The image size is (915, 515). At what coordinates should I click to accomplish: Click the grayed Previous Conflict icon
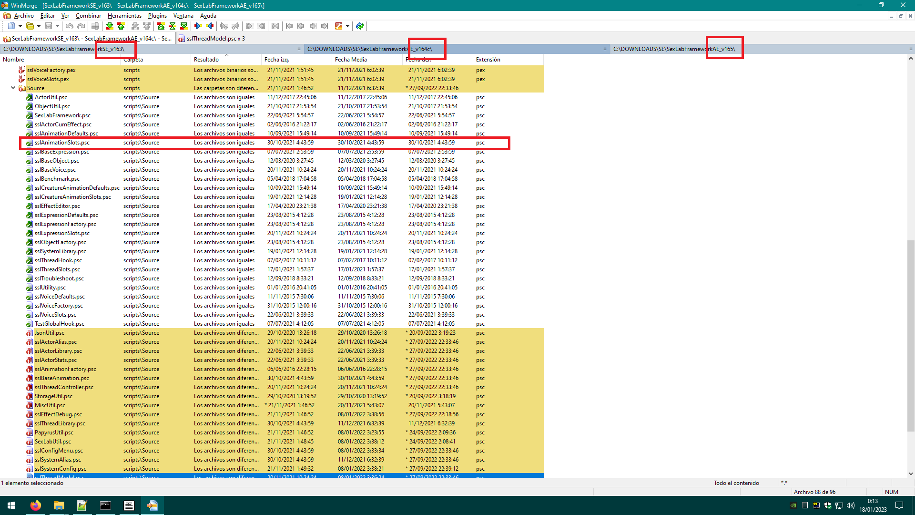pyautogui.click(x=147, y=26)
